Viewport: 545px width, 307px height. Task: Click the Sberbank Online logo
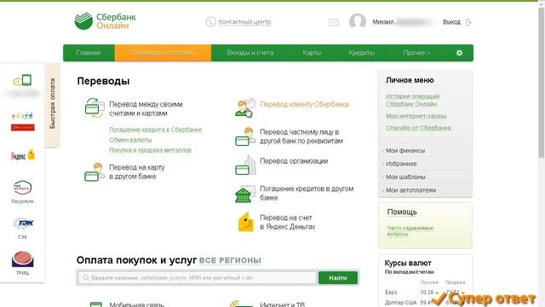105,21
